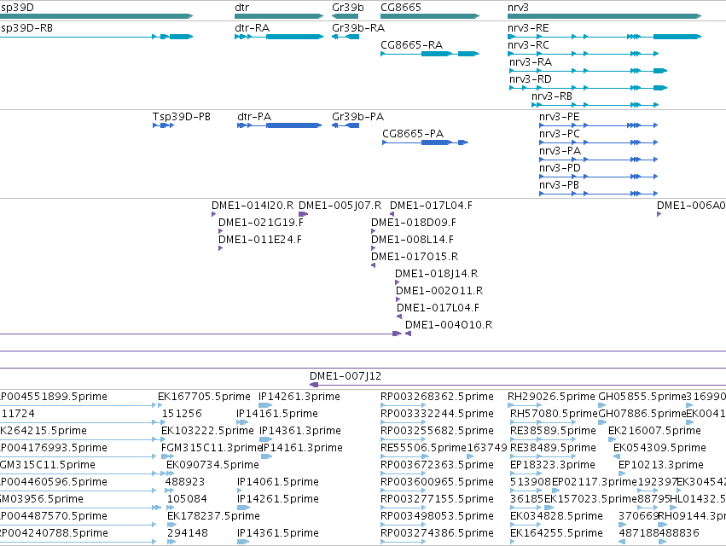Select the DME1-004O10.R feature label

pos(448,325)
